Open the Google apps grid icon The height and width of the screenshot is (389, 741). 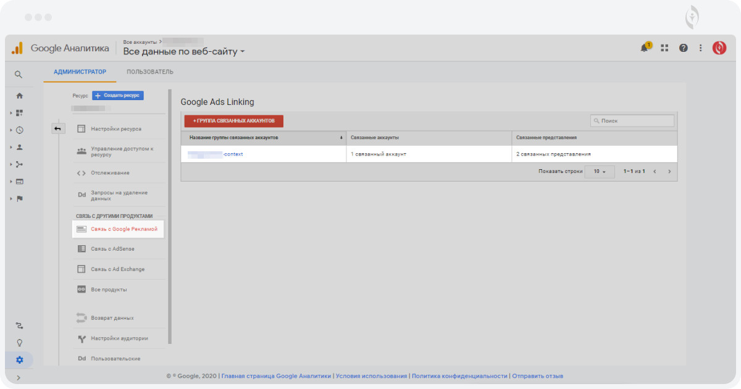click(x=664, y=48)
